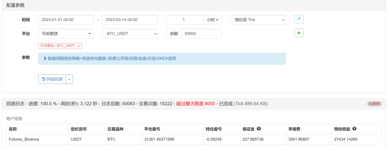Add platform with the green plus icon
Screen dimensions: 388x150
(x=299, y=33)
